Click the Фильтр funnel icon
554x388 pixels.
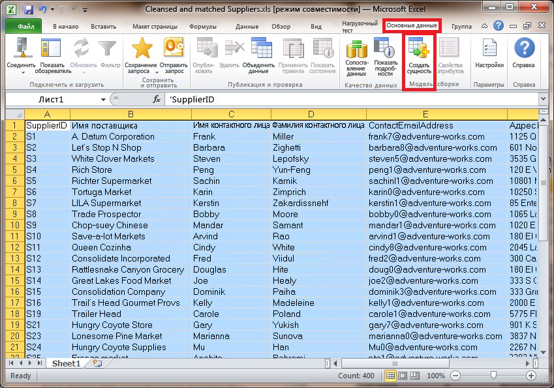[108, 48]
